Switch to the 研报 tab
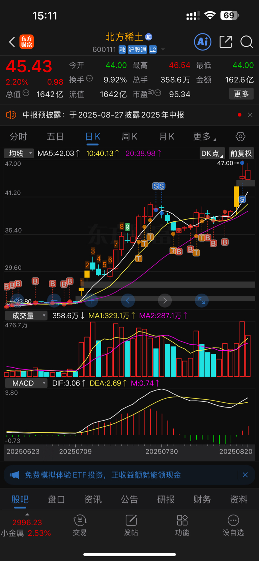Viewport: 259px width, 561px height. tap(166, 500)
